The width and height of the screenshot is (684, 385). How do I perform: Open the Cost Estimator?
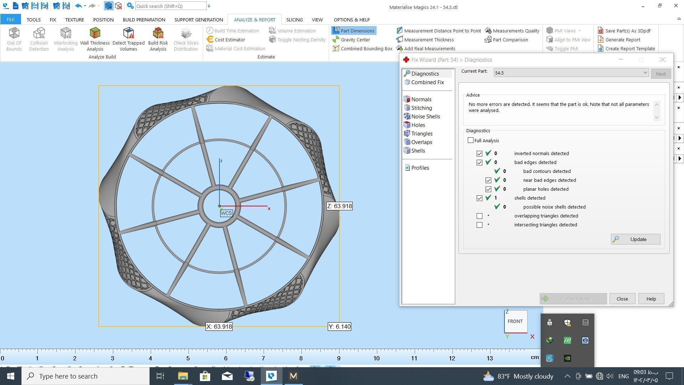coord(229,40)
